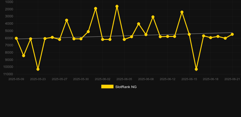
Task: Click the 2025-06-05 date axis label
Action: click(124, 79)
